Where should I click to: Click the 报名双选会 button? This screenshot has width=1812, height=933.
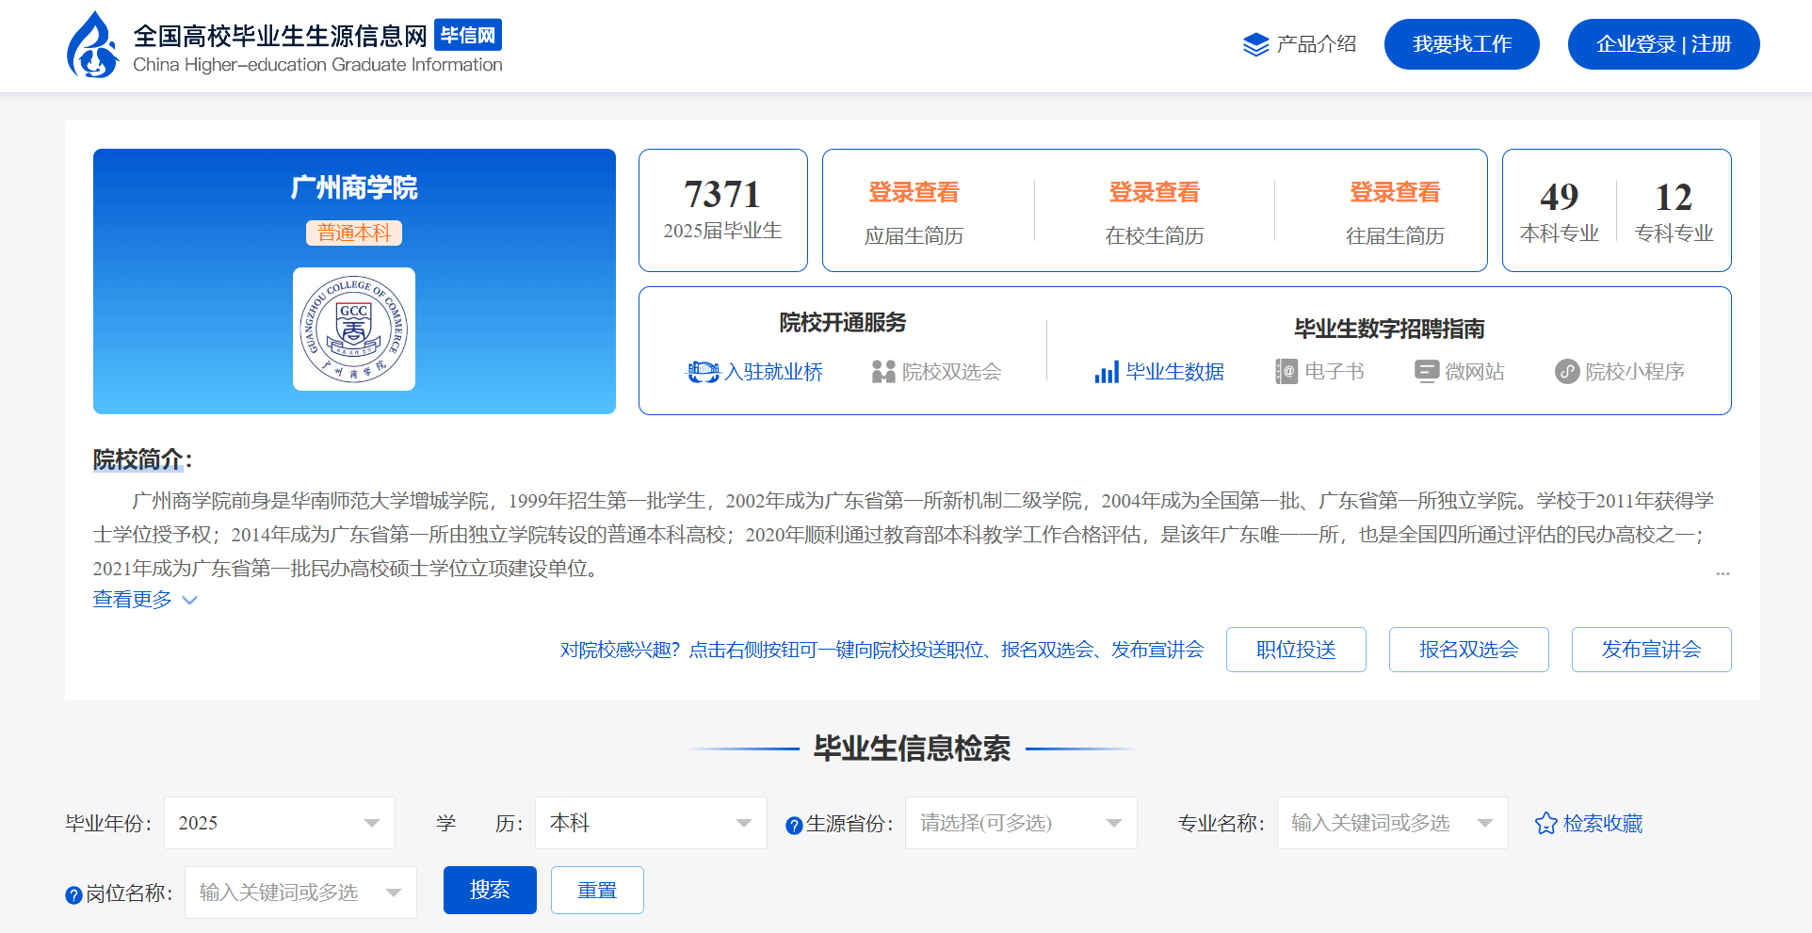click(x=1469, y=650)
